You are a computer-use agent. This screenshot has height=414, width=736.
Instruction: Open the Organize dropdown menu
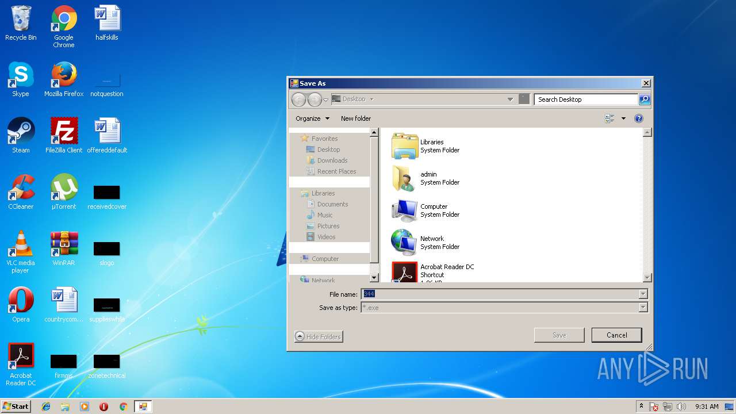pos(312,118)
